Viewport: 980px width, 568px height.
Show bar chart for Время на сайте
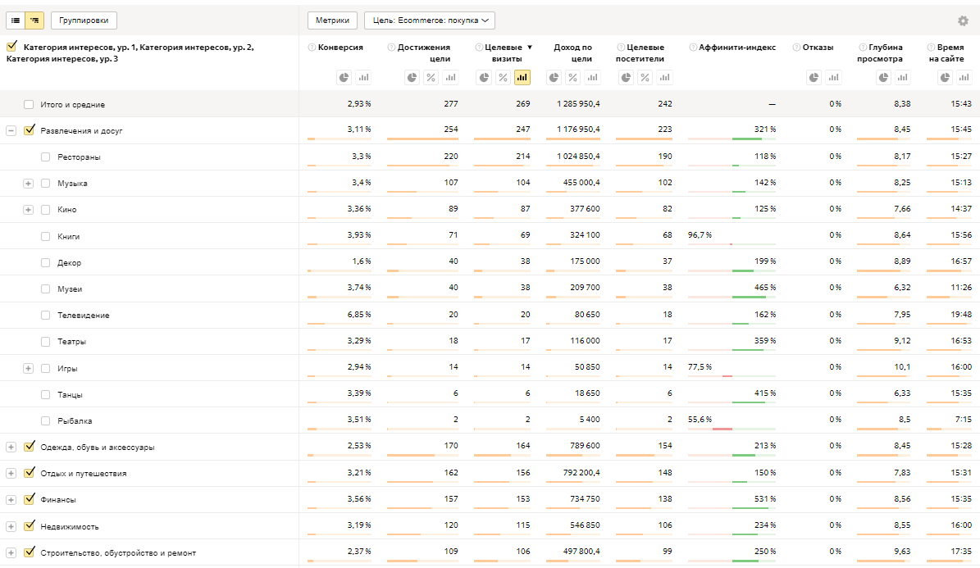963,77
